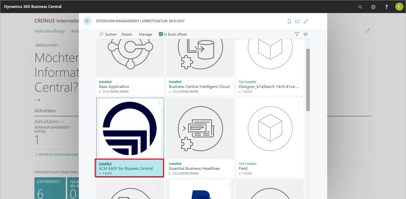Open In Excel öffnen action
406x199 pixels.
pyautogui.click(x=173, y=34)
